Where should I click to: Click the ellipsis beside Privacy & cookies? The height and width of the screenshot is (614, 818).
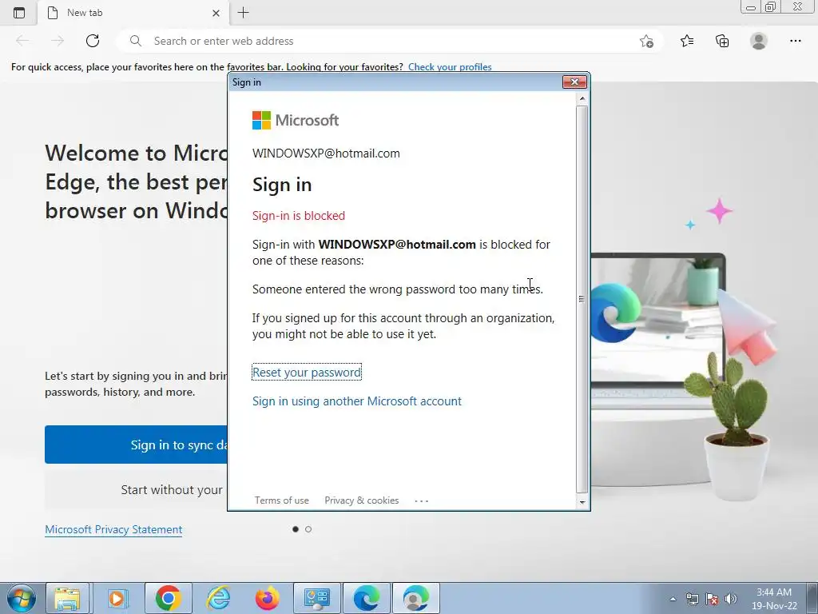[x=422, y=500]
